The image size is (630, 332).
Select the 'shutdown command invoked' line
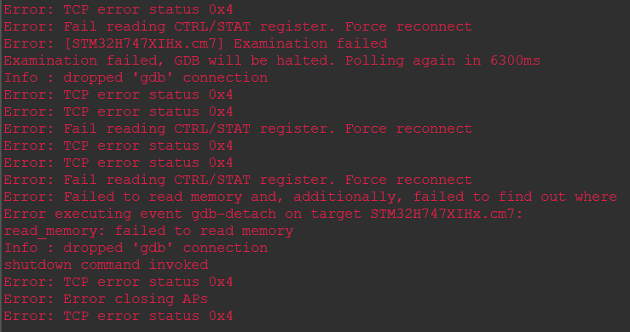(x=106, y=265)
